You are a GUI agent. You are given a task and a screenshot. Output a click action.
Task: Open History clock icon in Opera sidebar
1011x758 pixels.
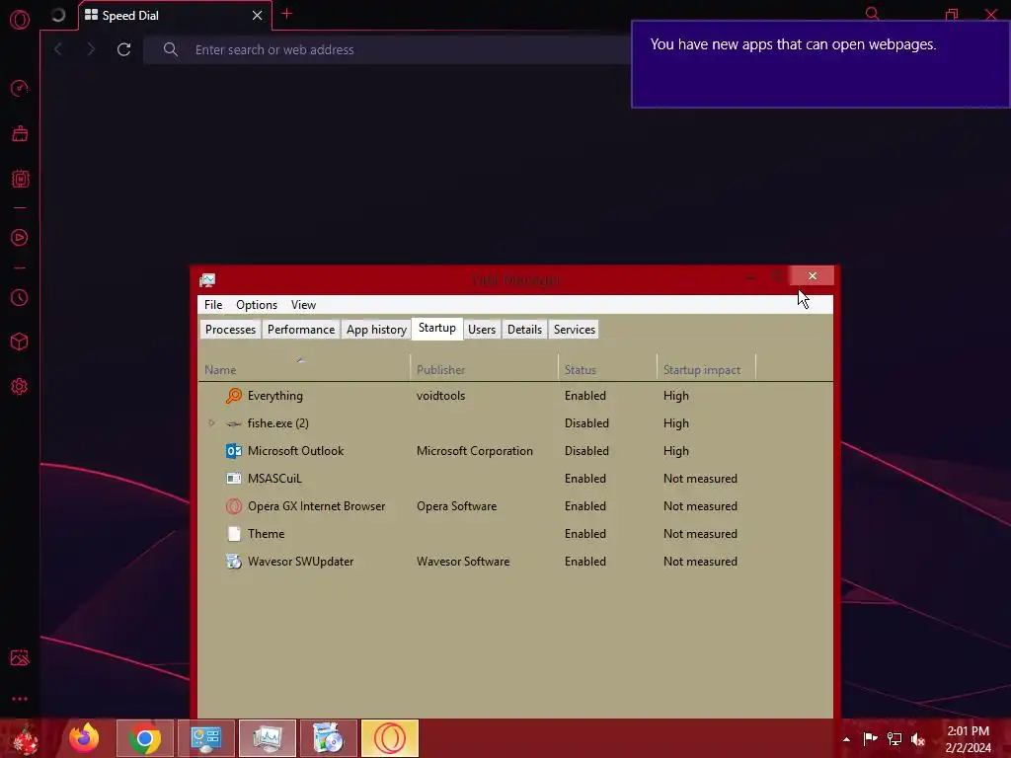coord(20,297)
